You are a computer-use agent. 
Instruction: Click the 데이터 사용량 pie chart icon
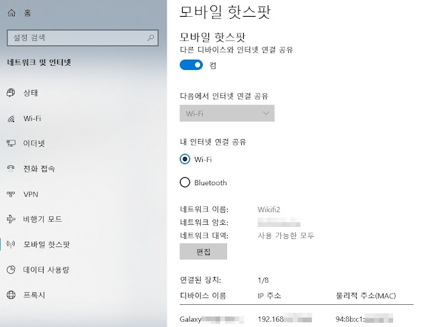11,270
